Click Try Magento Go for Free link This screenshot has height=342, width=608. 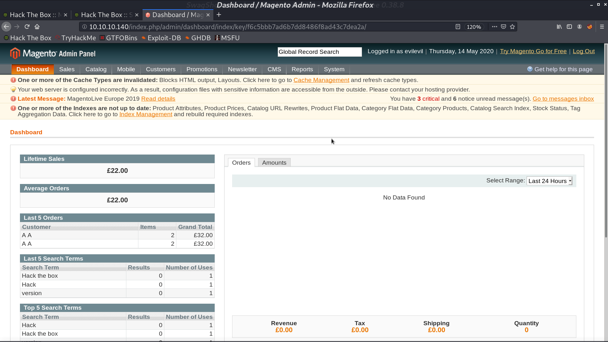pyautogui.click(x=533, y=51)
